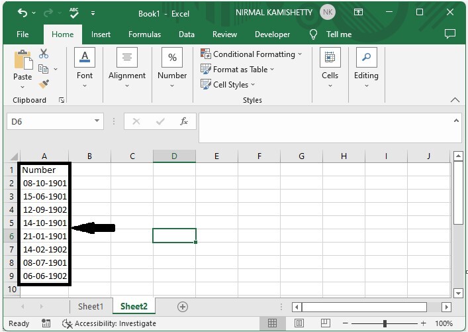Viewport: 468px width, 332px height.
Task: Click the macro recording status icon
Action: (46, 323)
